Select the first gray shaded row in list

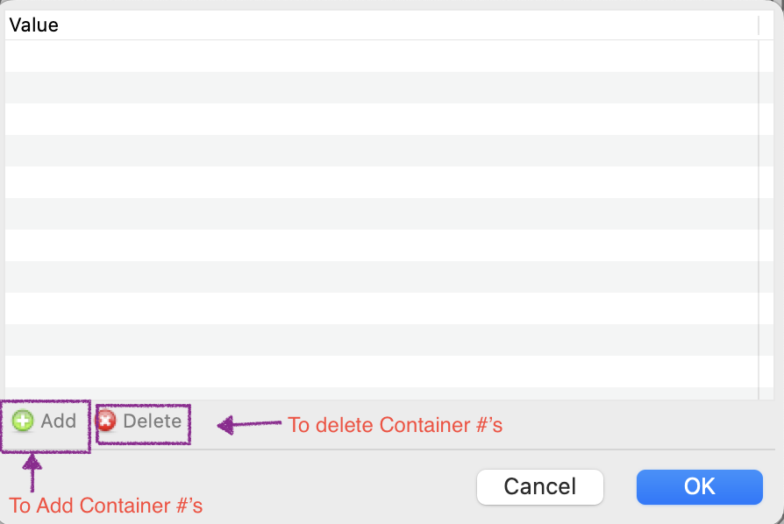(x=381, y=88)
